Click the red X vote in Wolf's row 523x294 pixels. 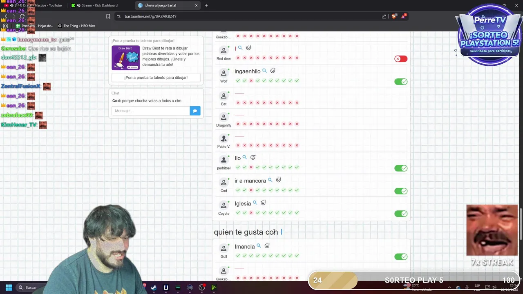click(251, 81)
